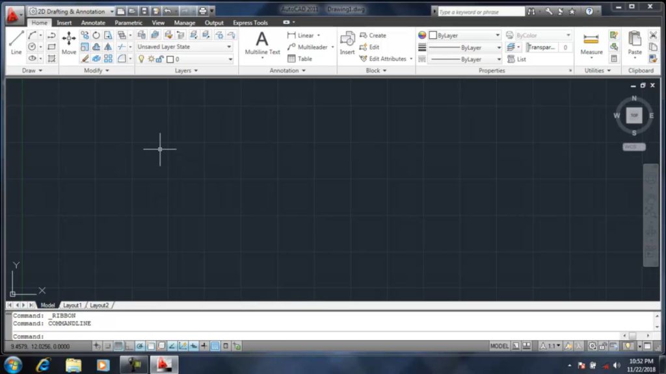The image size is (666, 374).
Task: Click the keyword search box
Action: tap(481, 12)
